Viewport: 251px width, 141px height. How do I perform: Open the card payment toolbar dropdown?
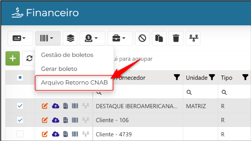click(20, 38)
